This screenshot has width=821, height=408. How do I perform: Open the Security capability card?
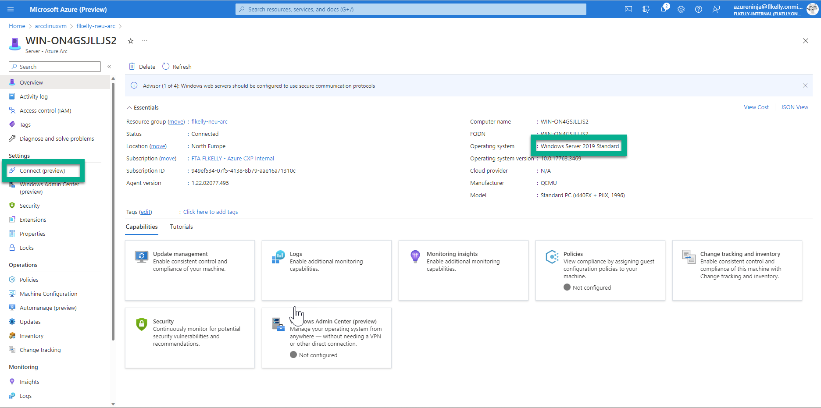click(x=190, y=338)
